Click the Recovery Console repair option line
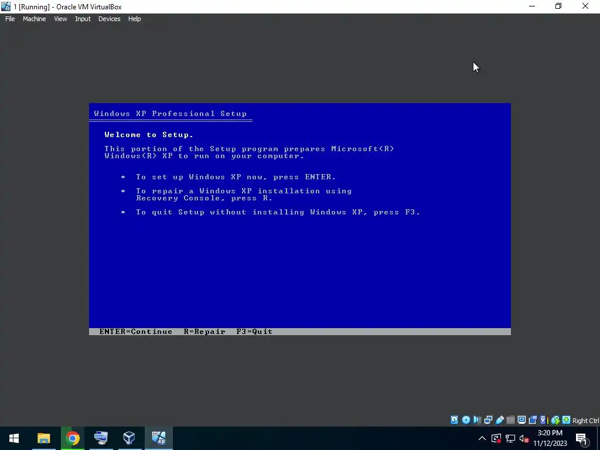The image size is (600, 450). 244,195
